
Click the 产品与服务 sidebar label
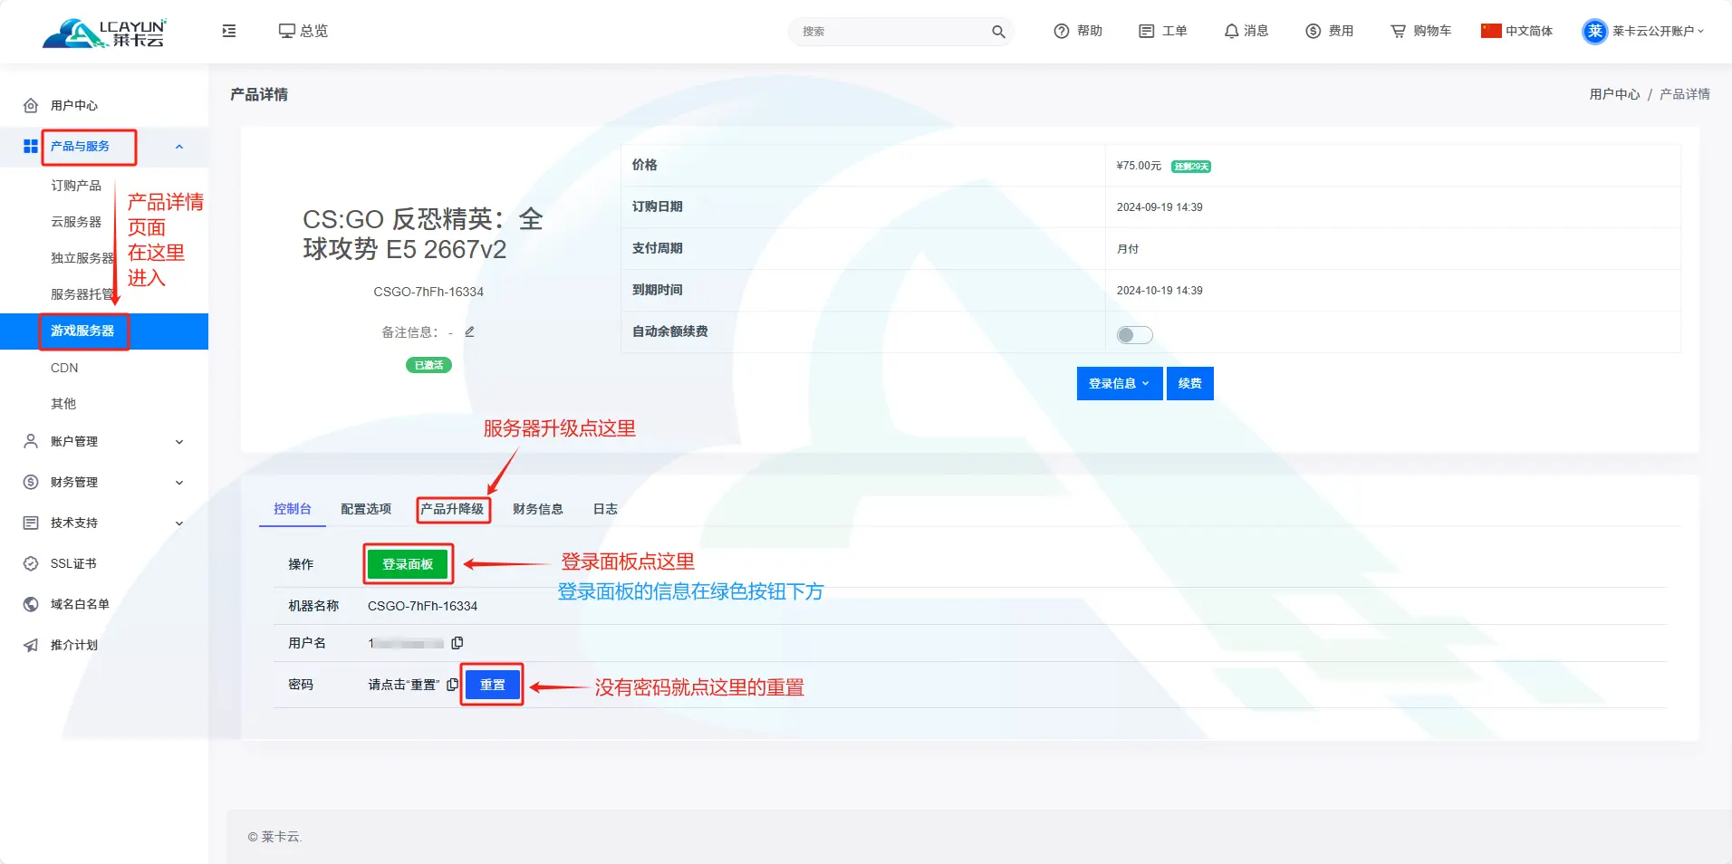80,146
